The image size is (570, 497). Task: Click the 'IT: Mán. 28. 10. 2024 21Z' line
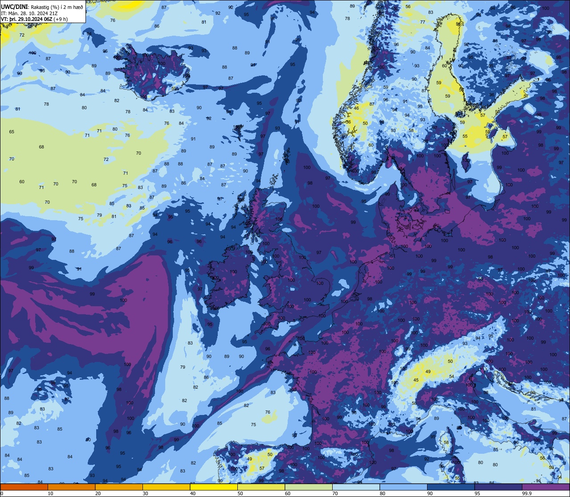click(30, 13)
